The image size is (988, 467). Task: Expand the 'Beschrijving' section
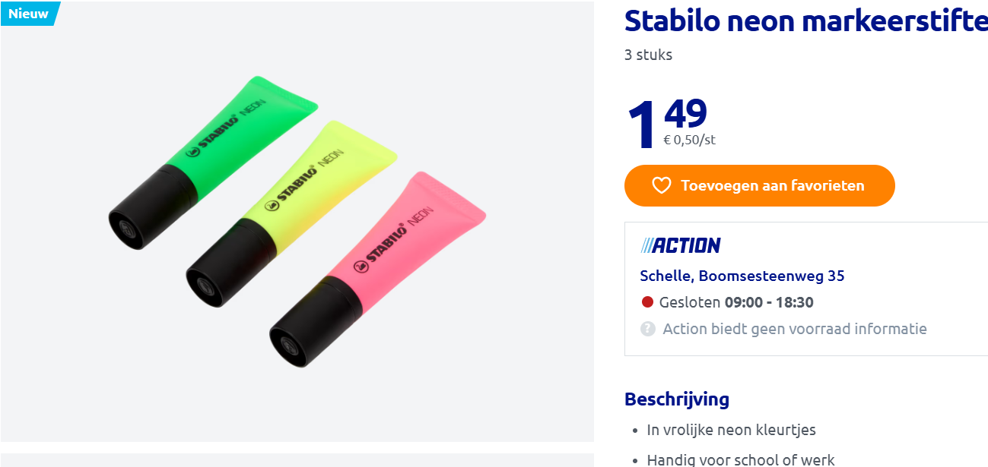(676, 399)
